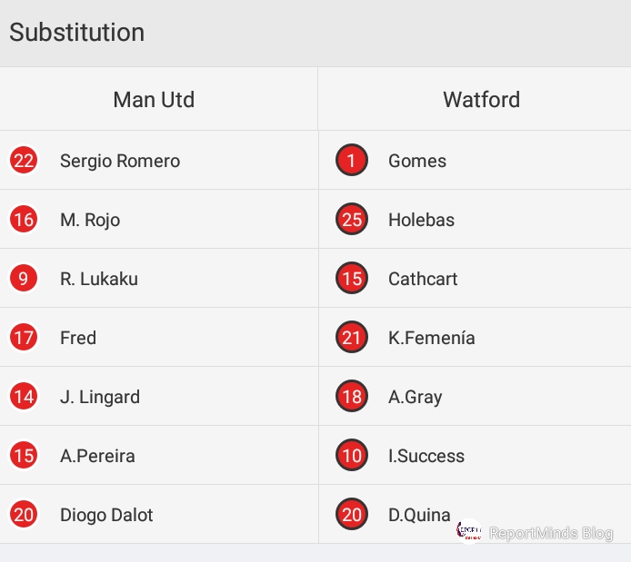Open J. Lingard player name
The image size is (631, 562).
point(100,397)
